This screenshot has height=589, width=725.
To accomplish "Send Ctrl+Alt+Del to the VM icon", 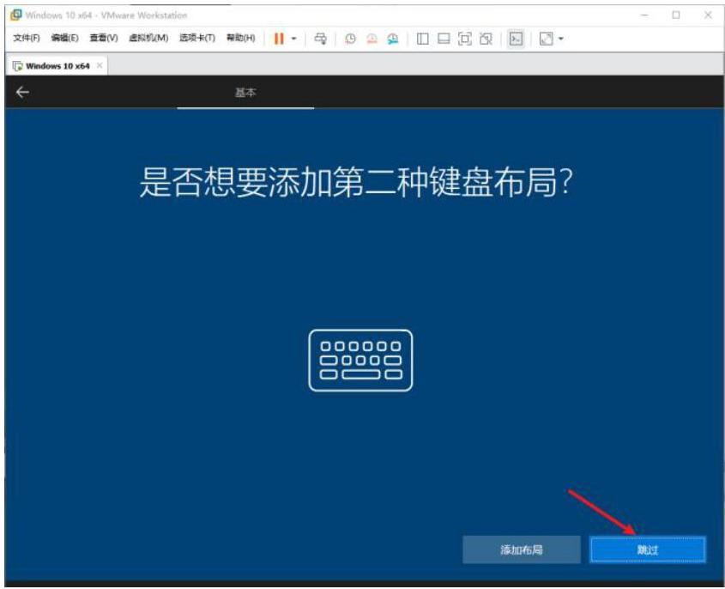I will click(320, 39).
